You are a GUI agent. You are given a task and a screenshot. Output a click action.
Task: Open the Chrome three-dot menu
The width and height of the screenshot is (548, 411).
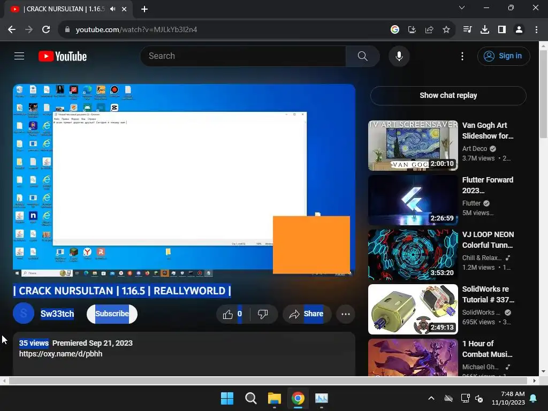(536, 30)
